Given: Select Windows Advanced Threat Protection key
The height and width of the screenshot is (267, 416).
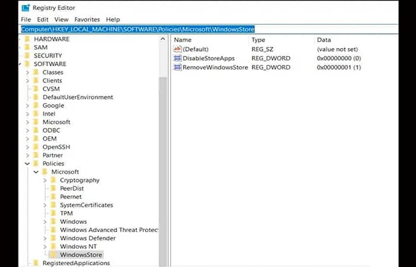Looking at the screenshot, I should click(x=109, y=230).
